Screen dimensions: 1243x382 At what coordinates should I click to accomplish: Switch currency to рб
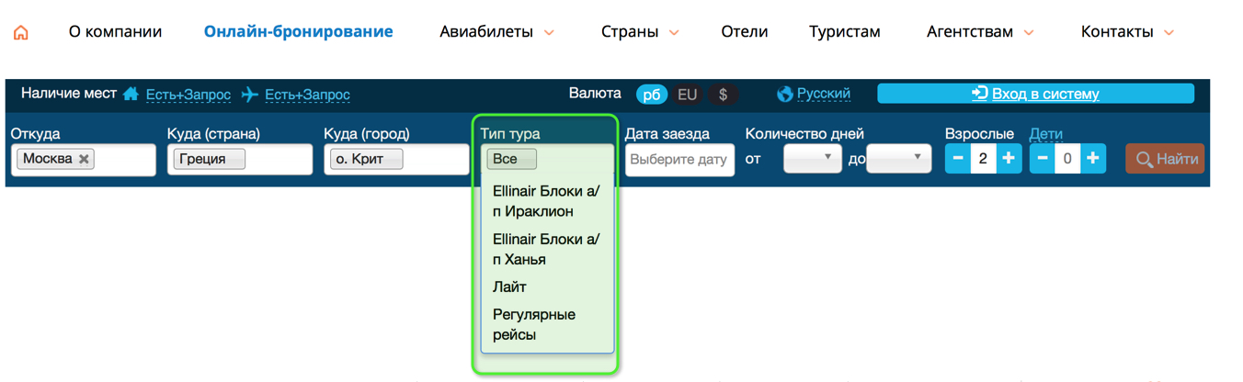pos(652,95)
